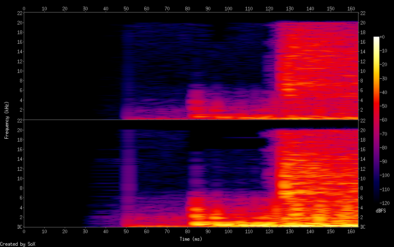Click the "Created by SoX" text
Viewport: 394px width, 247px height.
(17, 244)
